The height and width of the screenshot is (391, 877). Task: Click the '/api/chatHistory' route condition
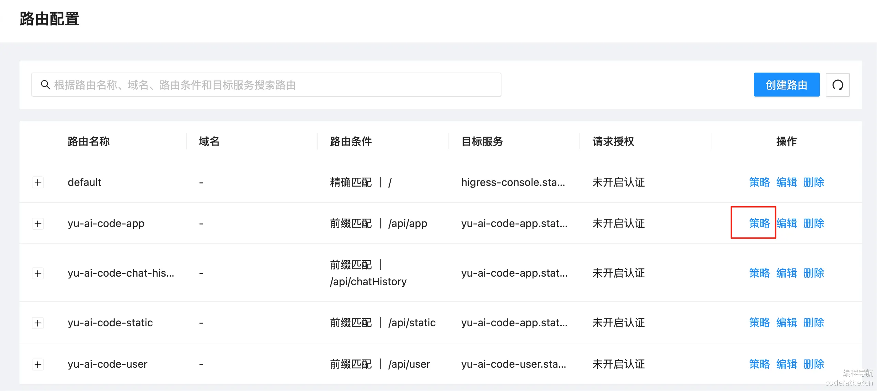coord(368,281)
